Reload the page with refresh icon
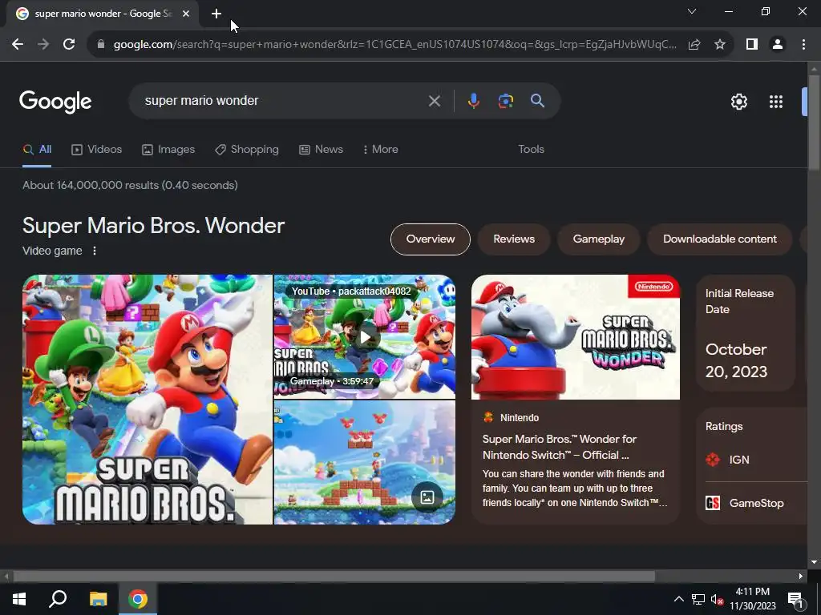Viewport: 821px width, 615px height. coord(69,45)
